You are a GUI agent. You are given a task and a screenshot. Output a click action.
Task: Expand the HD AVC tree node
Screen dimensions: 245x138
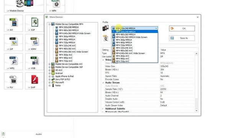click(49, 70)
